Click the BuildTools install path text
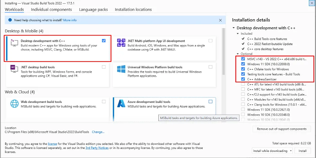Screen dimensions: 316x158 (x=47, y=132)
